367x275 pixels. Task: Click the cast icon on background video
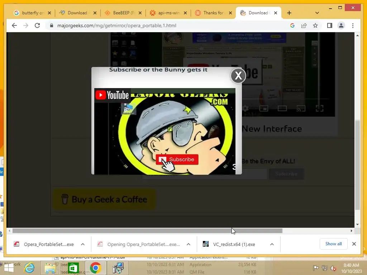(301, 108)
